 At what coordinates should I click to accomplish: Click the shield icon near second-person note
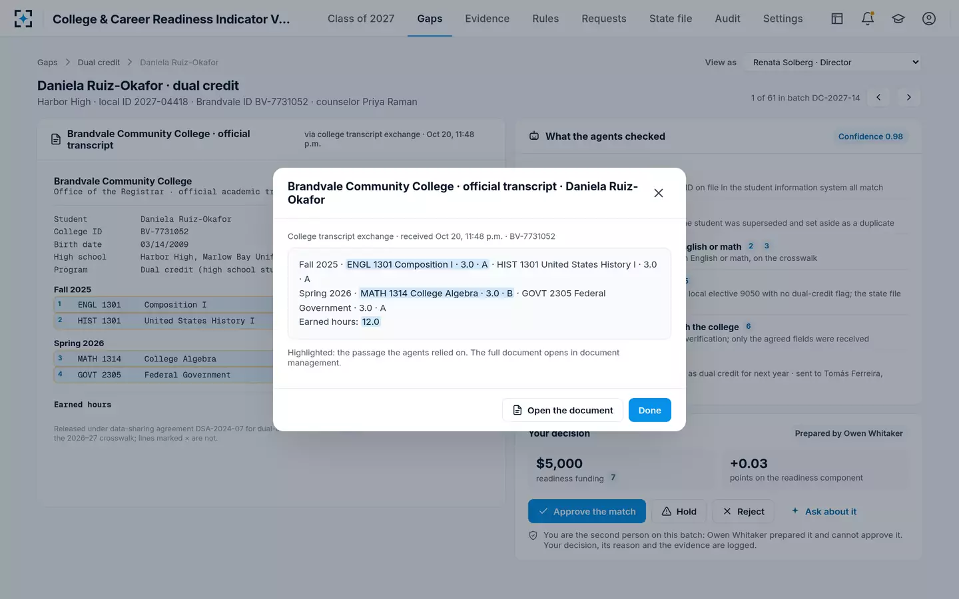tap(533, 535)
